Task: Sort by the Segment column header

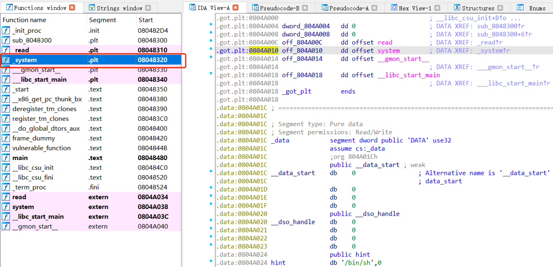Action: click(102, 20)
